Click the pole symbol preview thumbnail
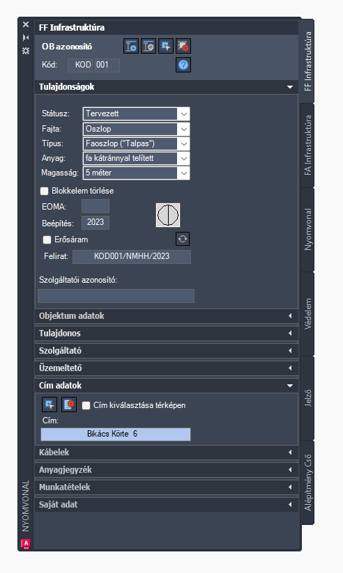Viewport: 343px width, 573px height. click(168, 215)
